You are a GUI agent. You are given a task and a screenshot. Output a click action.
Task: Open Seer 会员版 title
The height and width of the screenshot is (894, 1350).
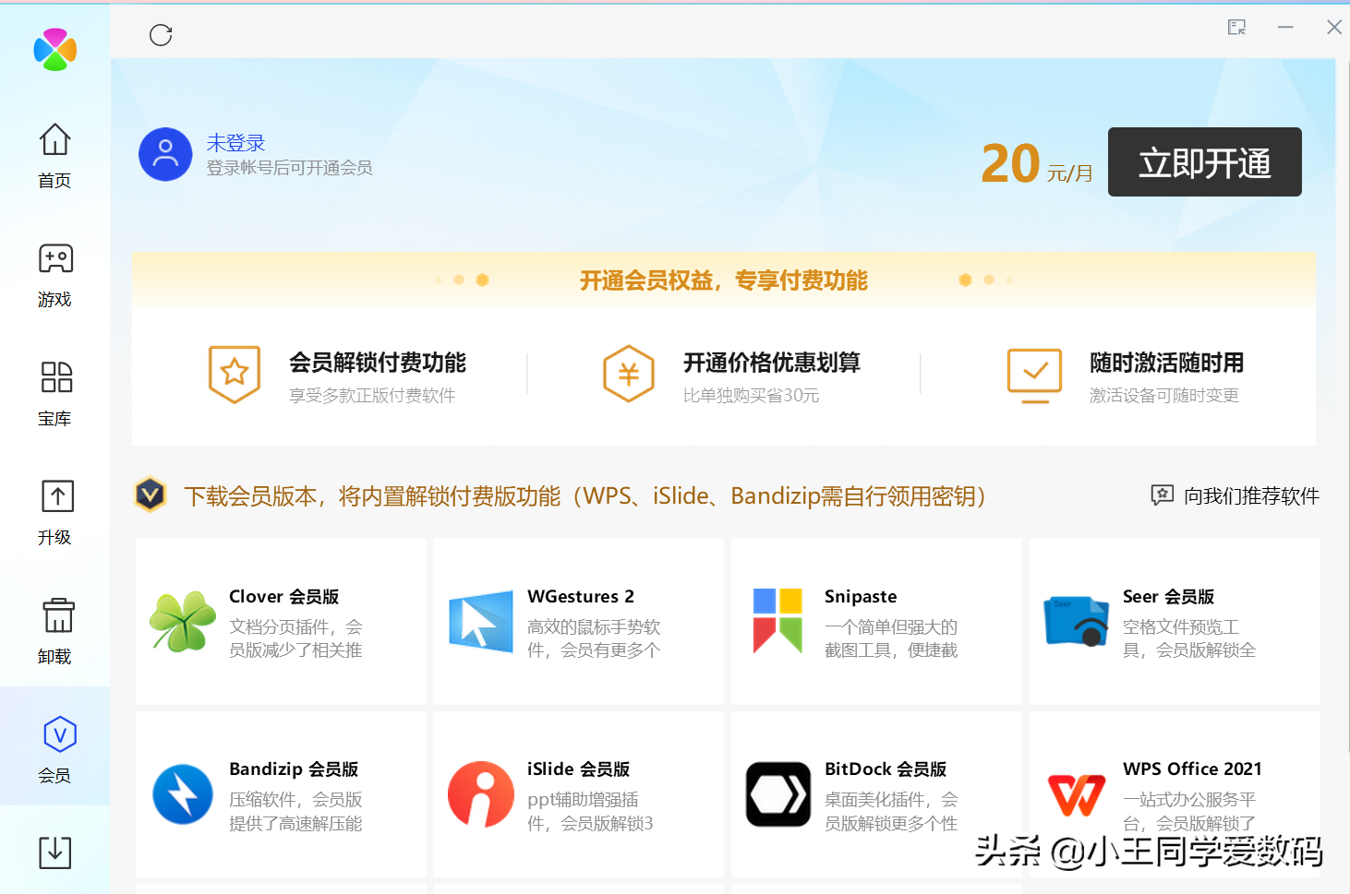pyautogui.click(x=1169, y=597)
